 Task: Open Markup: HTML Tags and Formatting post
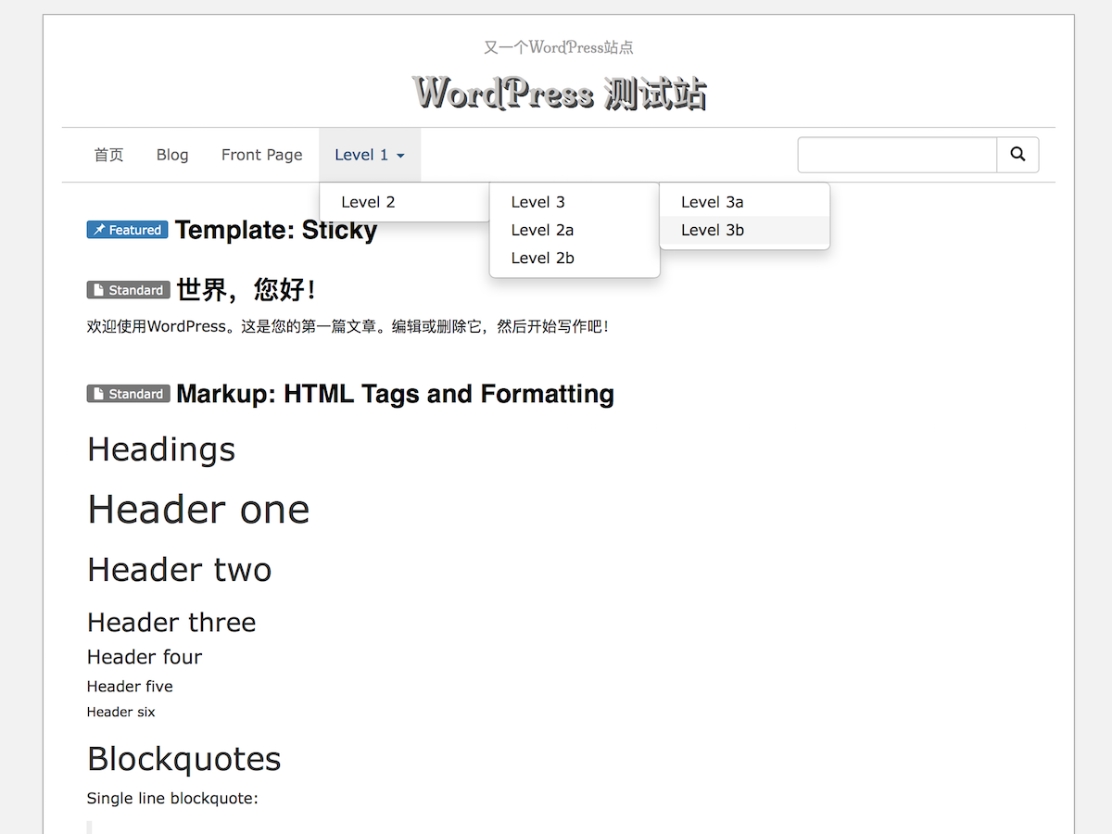point(395,394)
